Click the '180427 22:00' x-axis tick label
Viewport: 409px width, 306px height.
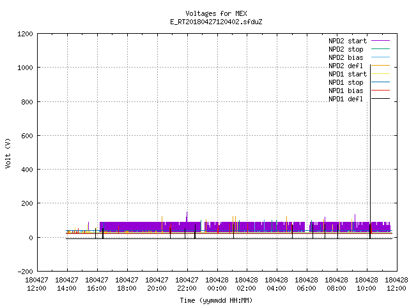tap(187, 284)
